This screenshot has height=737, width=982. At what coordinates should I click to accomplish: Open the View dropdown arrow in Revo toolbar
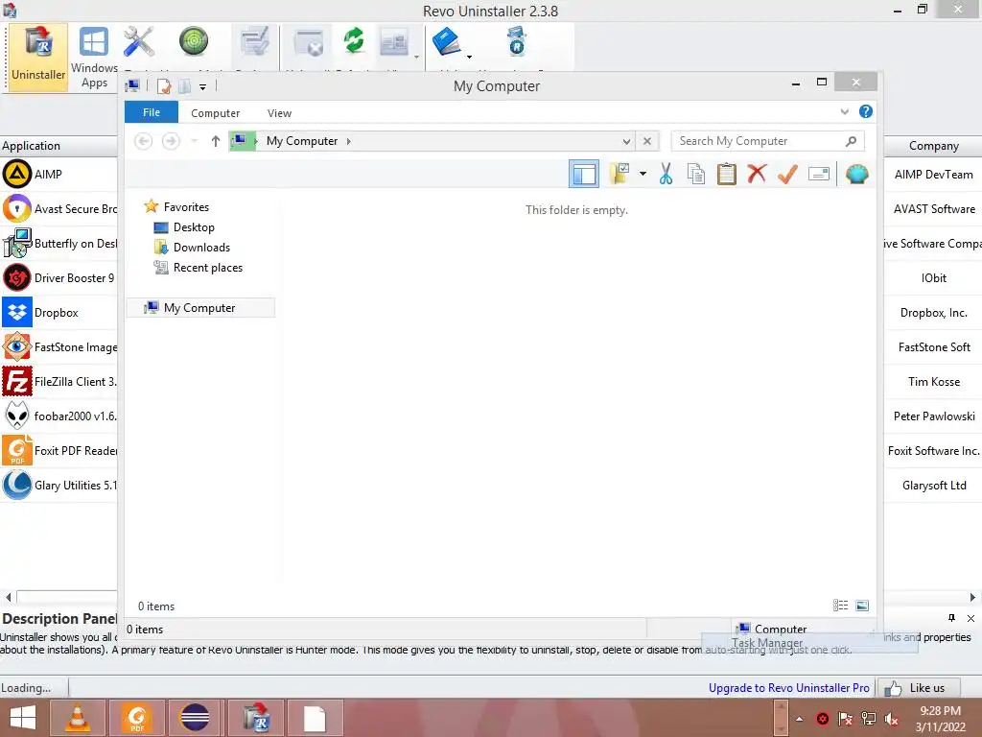(x=416, y=57)
